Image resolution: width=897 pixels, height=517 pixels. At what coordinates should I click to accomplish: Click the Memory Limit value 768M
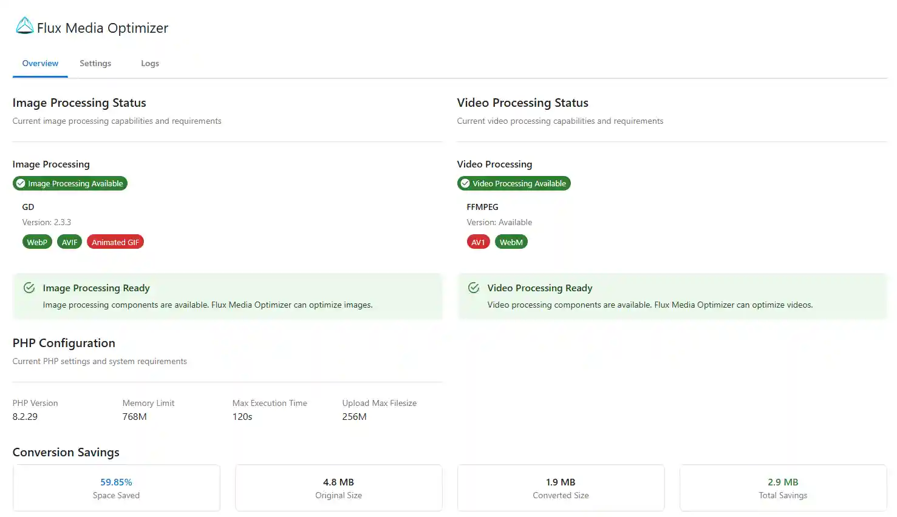[x=135, y=417]
